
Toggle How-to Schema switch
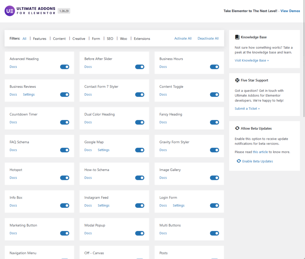(140, 178)
